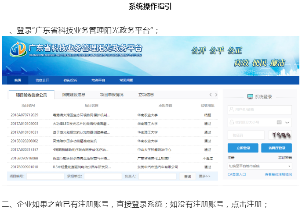Click the 忘记密码 link
Image resolution: width=302 pixels, height=209 pixels.
point(285,158)
